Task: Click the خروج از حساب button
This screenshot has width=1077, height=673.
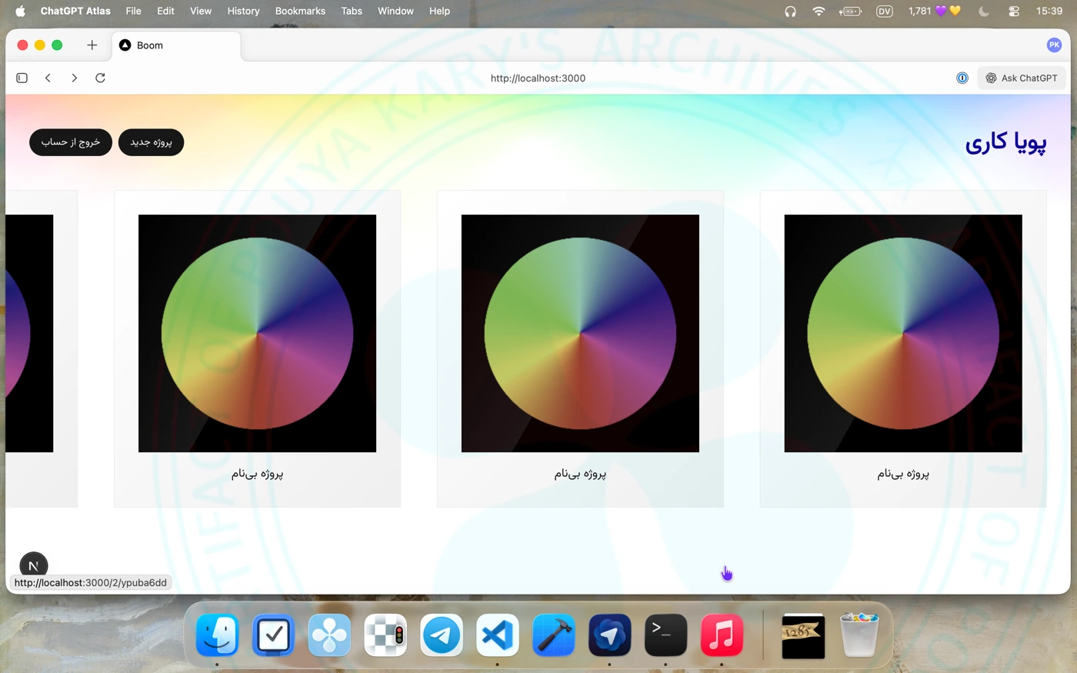Action: point(71,142)
